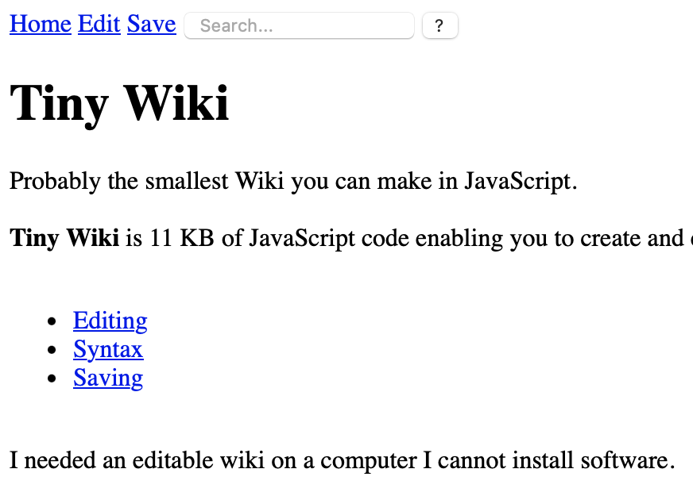
Task: Focus the Search input field
Action: 299,25
